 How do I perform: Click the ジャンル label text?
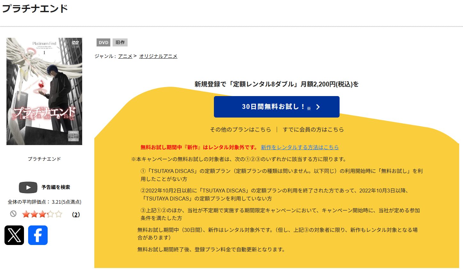tap(105, 56)
